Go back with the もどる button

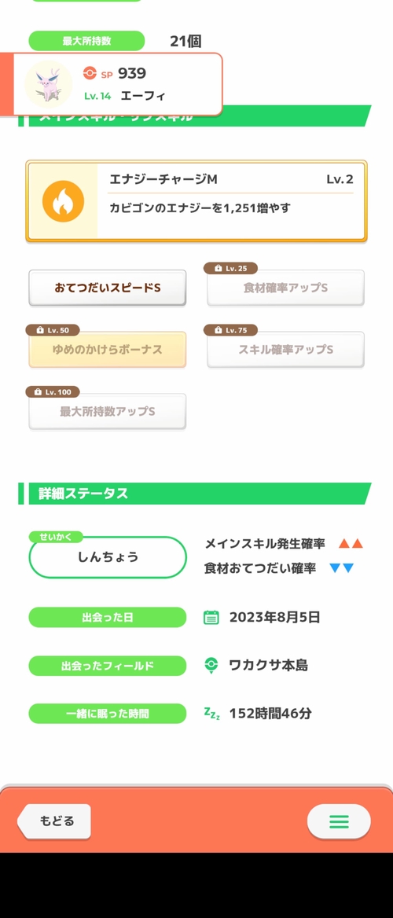pyautogui.click(x=54, y=821)
